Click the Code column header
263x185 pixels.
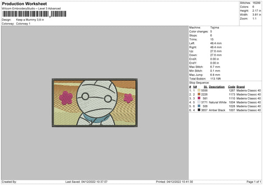(x=231, y=87)
